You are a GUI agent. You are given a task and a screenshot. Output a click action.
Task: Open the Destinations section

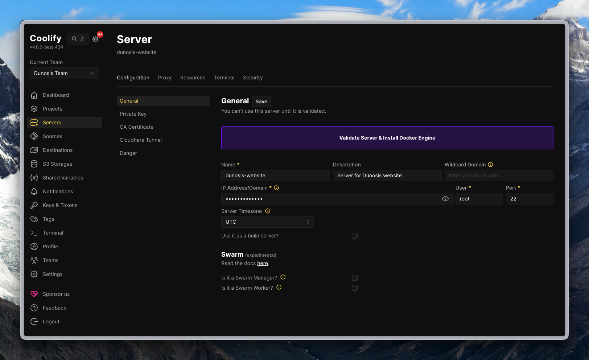coord(57,150)
